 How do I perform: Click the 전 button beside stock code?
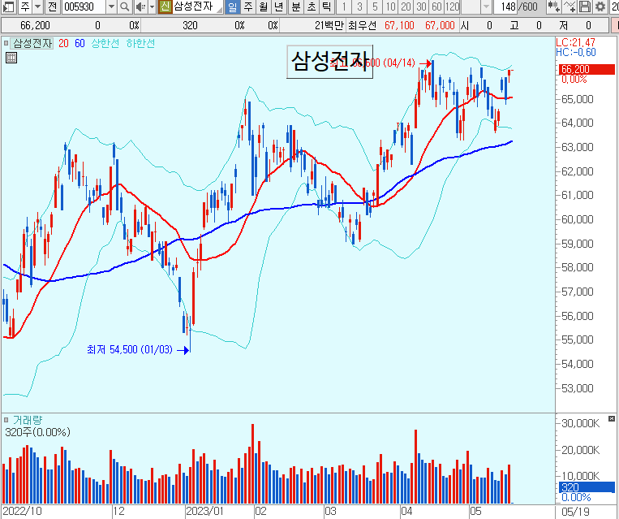tap(52, 6)
